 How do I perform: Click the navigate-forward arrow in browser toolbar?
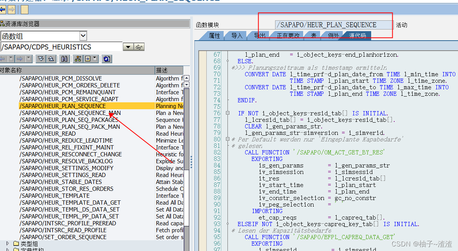coord(20,59)
